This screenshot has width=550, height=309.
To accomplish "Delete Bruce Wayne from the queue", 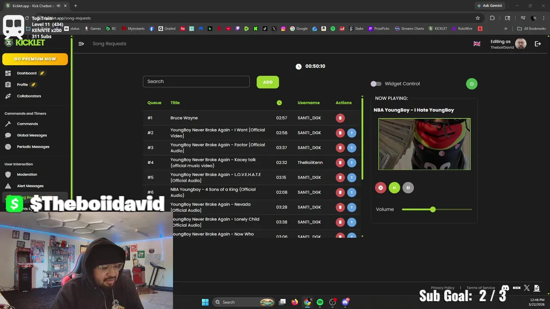I will coord(340,118).
